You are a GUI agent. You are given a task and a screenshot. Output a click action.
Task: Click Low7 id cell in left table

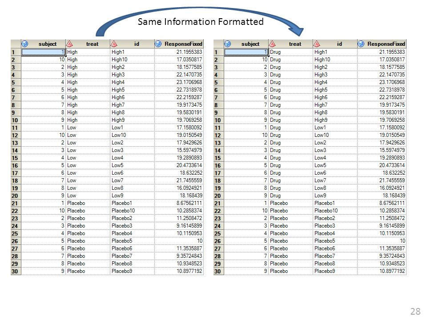pos(132,181)
